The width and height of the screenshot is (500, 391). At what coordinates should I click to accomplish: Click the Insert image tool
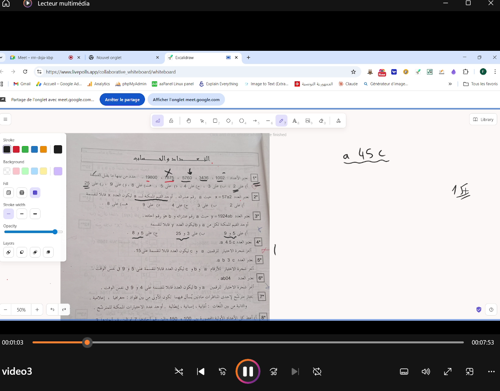[308, 121]
